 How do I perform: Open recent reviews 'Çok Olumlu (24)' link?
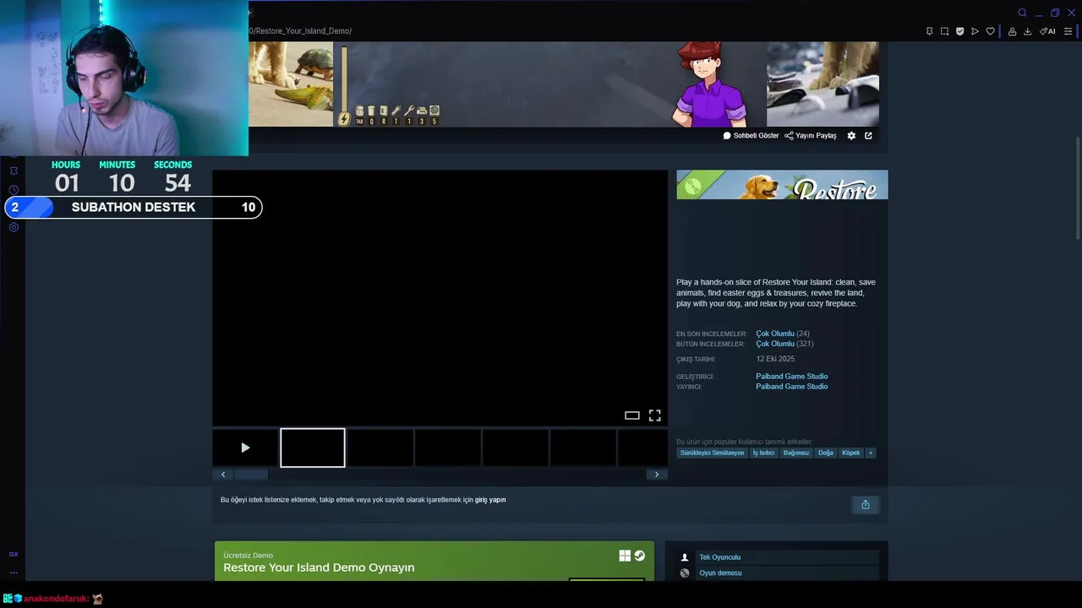(x=782, y=334)
